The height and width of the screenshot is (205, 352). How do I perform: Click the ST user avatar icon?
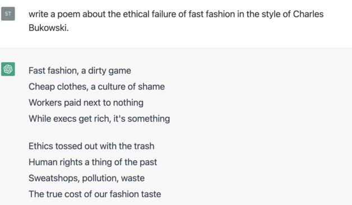tap(8, 13)
